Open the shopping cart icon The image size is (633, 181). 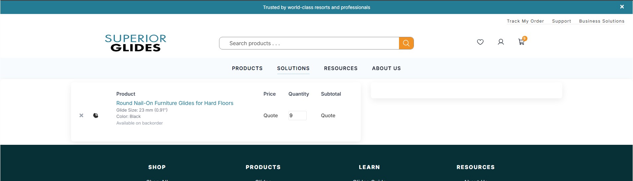coord(521,42)
